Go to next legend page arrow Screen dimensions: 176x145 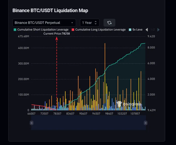158,30
